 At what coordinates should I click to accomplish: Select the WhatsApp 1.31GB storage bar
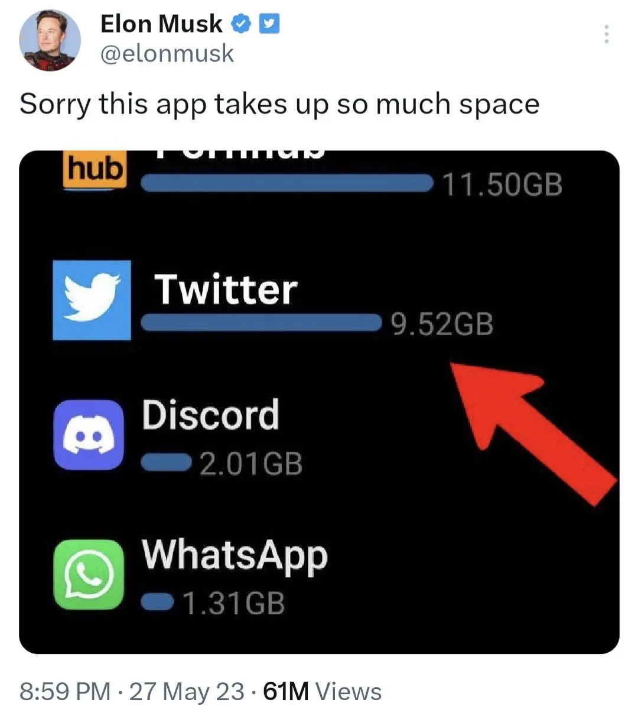coord(157,603)
